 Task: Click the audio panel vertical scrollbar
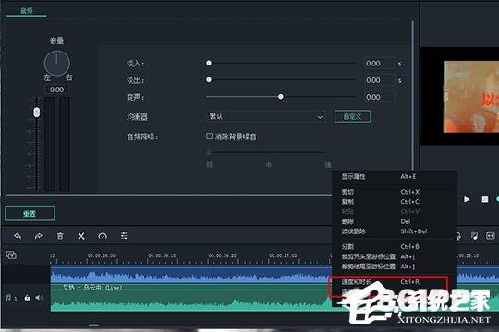(x=413, y=95)
